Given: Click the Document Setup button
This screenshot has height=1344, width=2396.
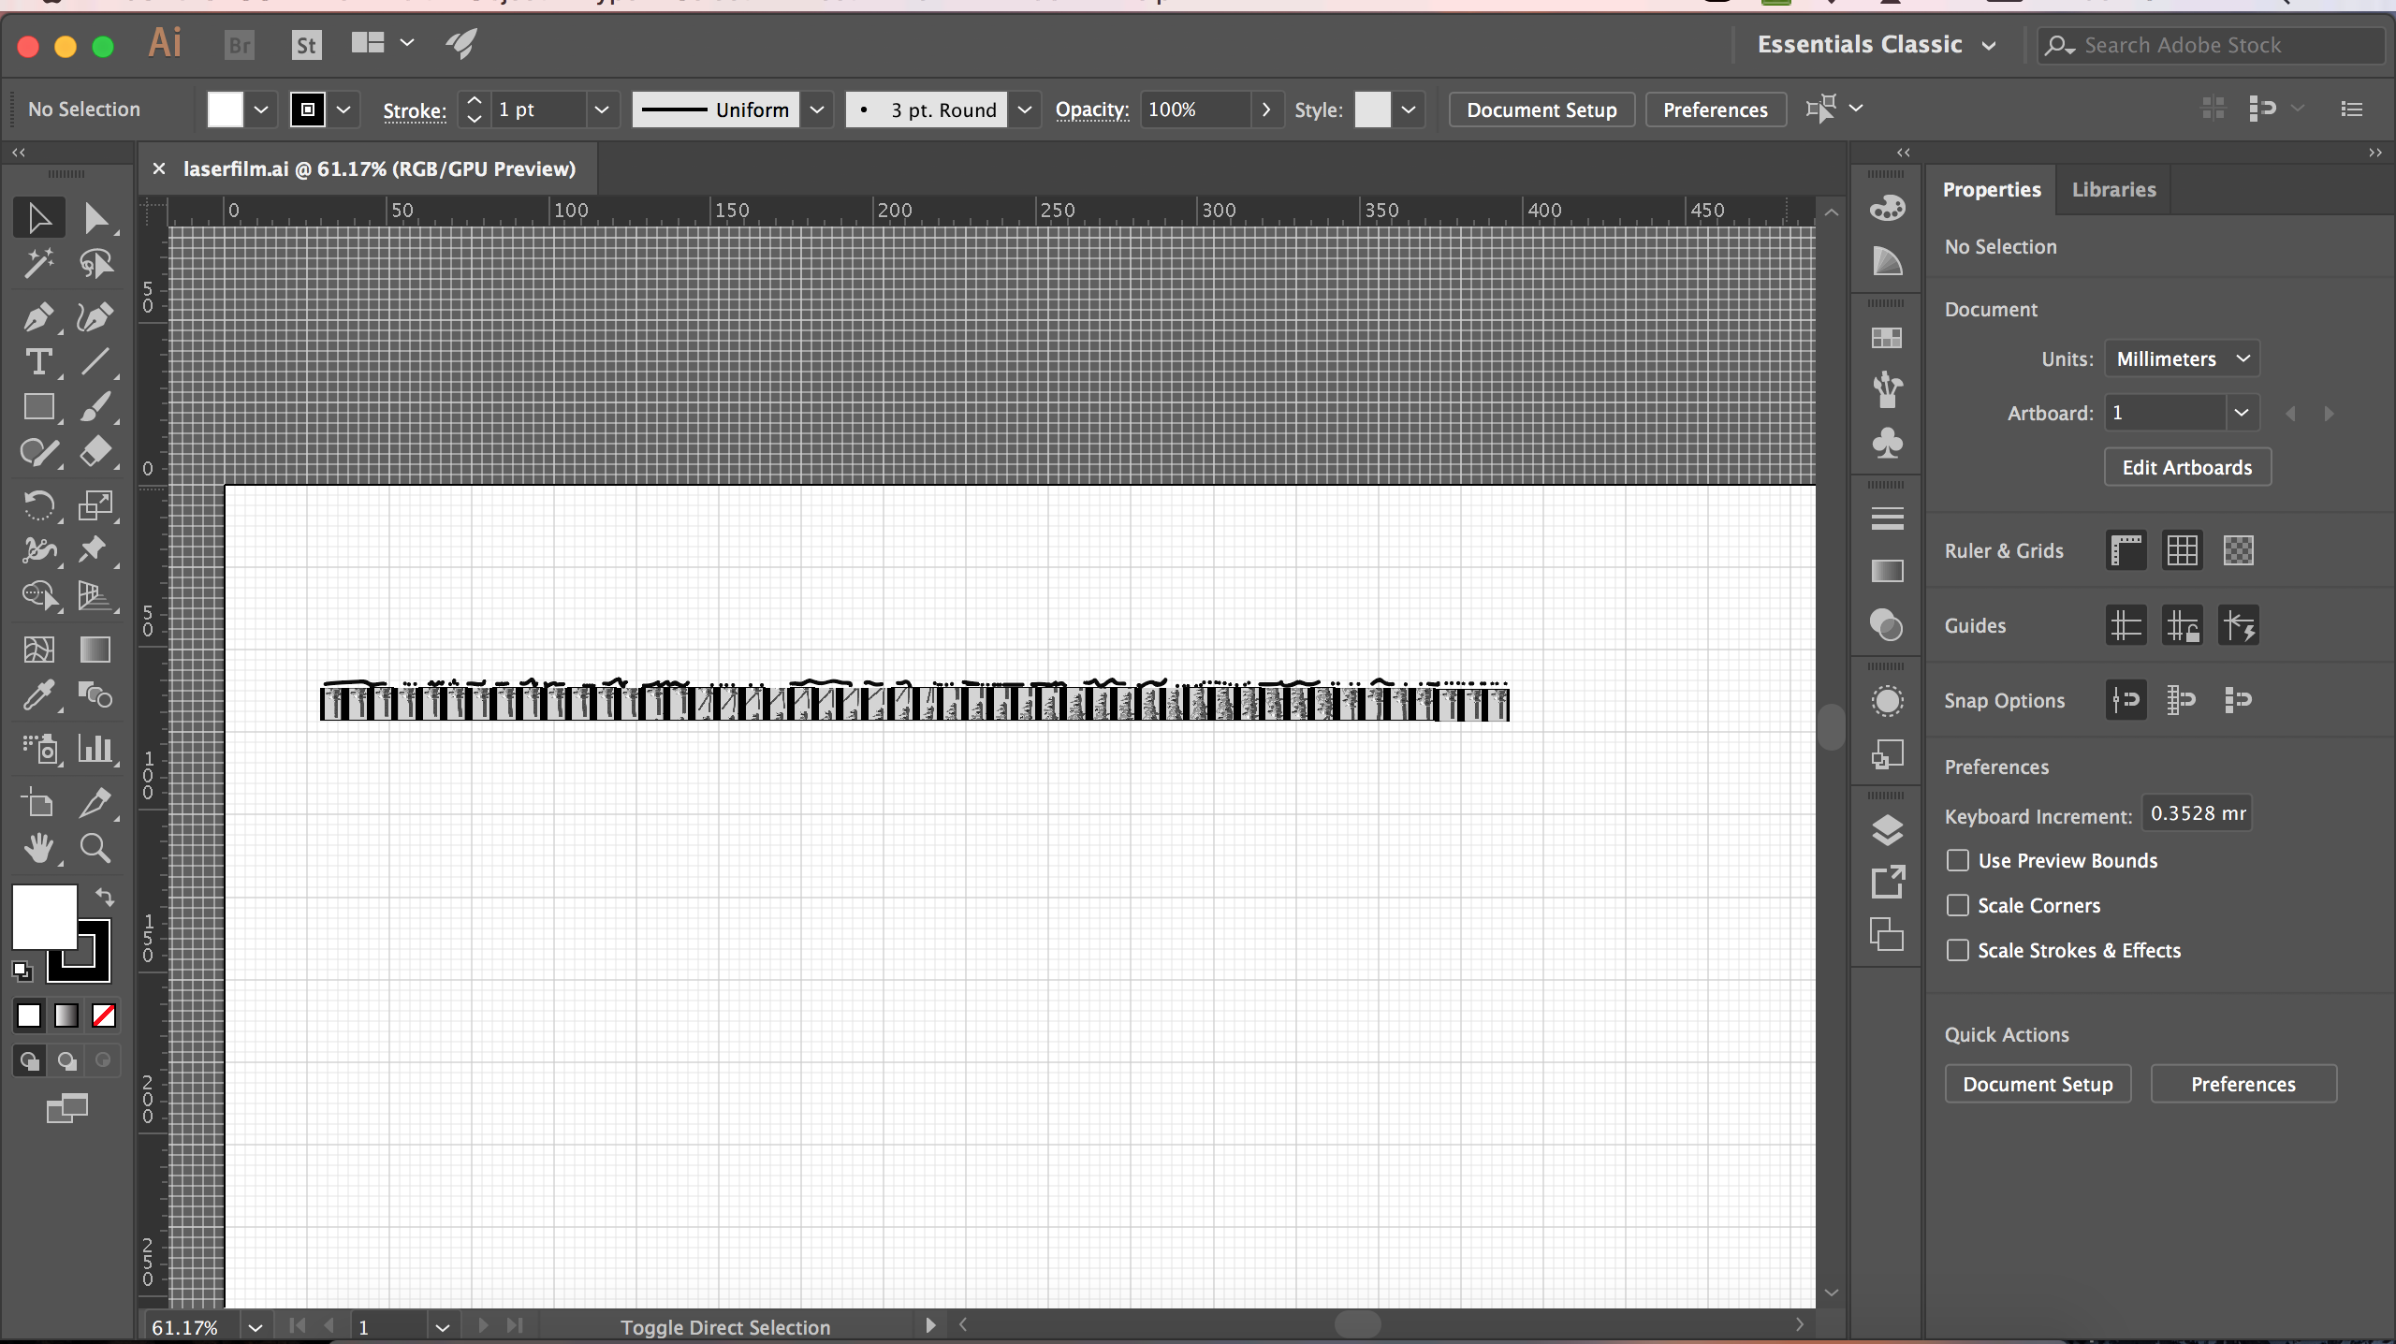Looking at the screenshot, I should click(x=1541, y=109).
